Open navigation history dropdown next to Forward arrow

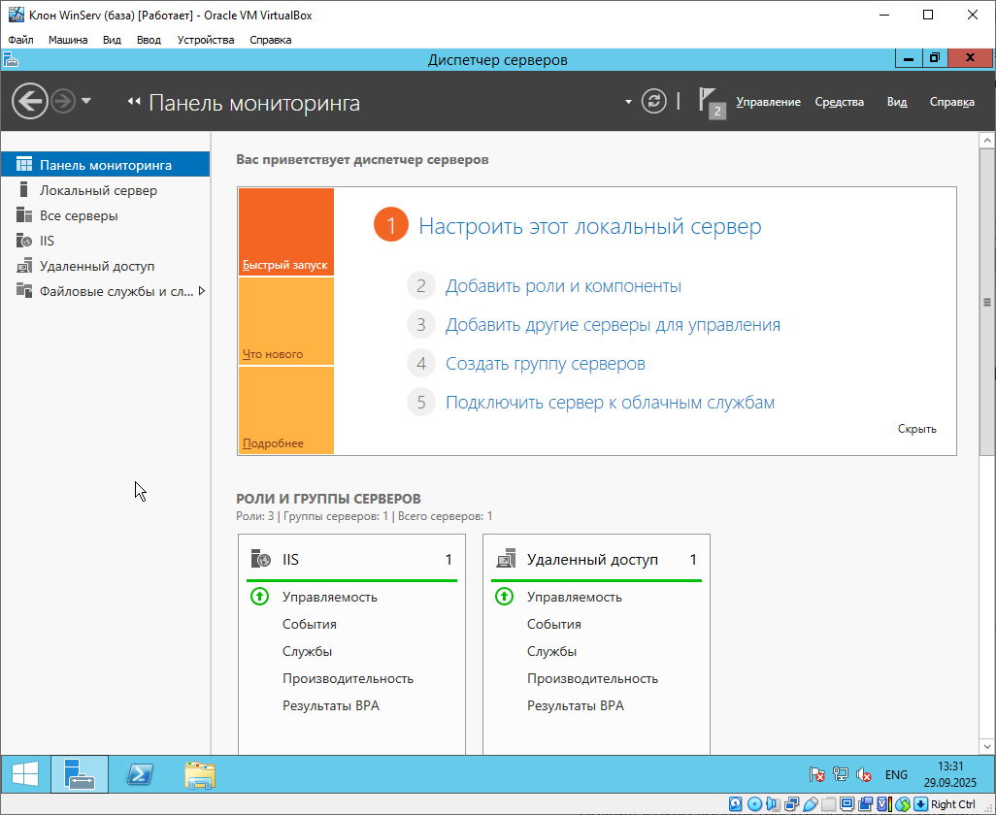coord(86,101)
